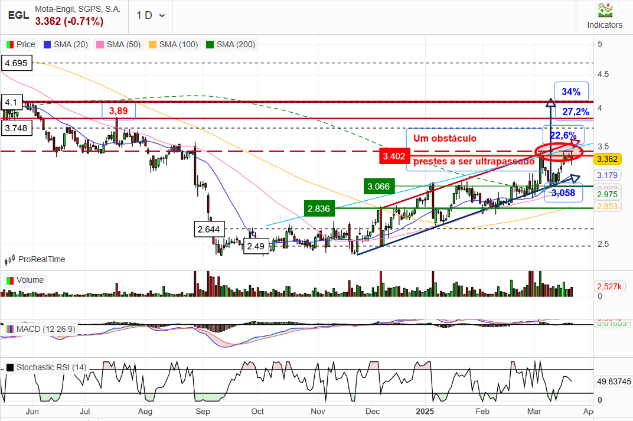Click the 3,89 annotation label

tap(118, 110)
